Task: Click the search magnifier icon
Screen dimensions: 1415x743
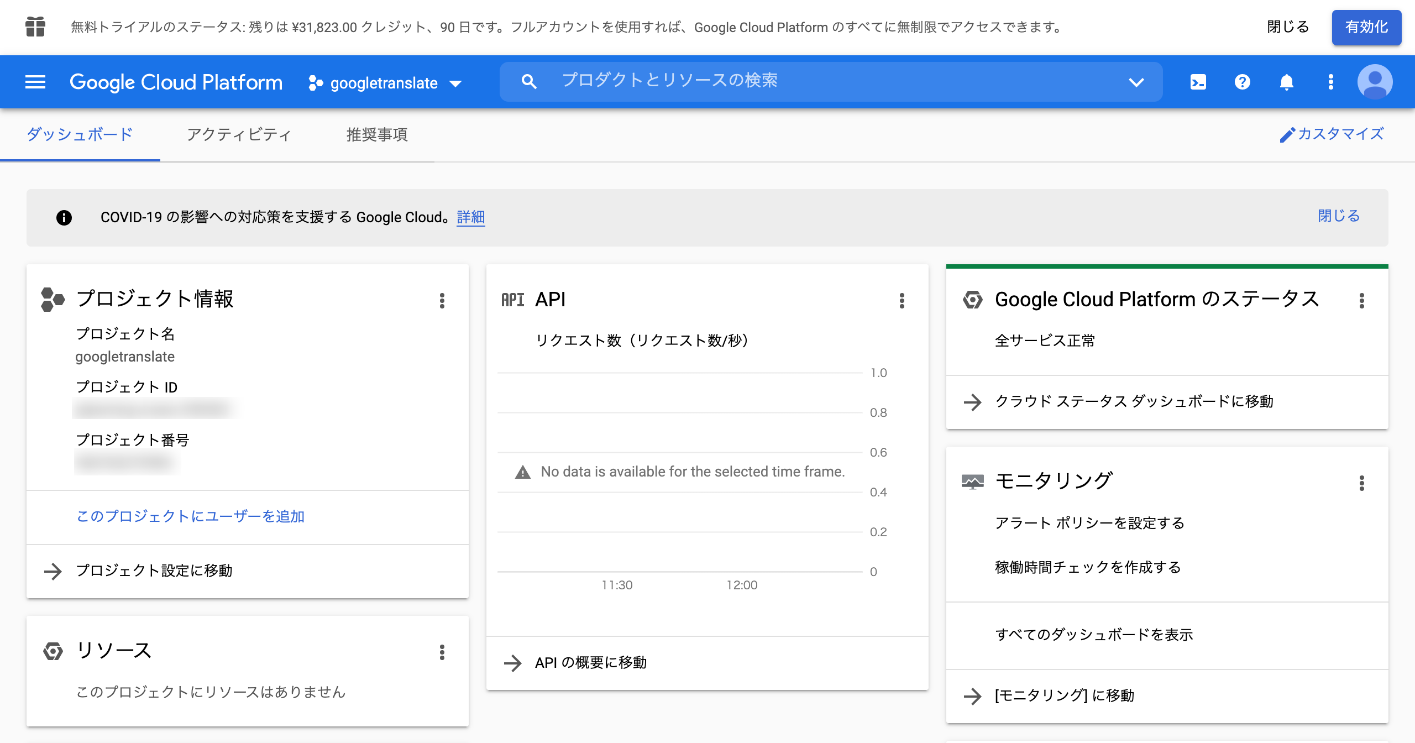Action: click(x=529, y=82)
